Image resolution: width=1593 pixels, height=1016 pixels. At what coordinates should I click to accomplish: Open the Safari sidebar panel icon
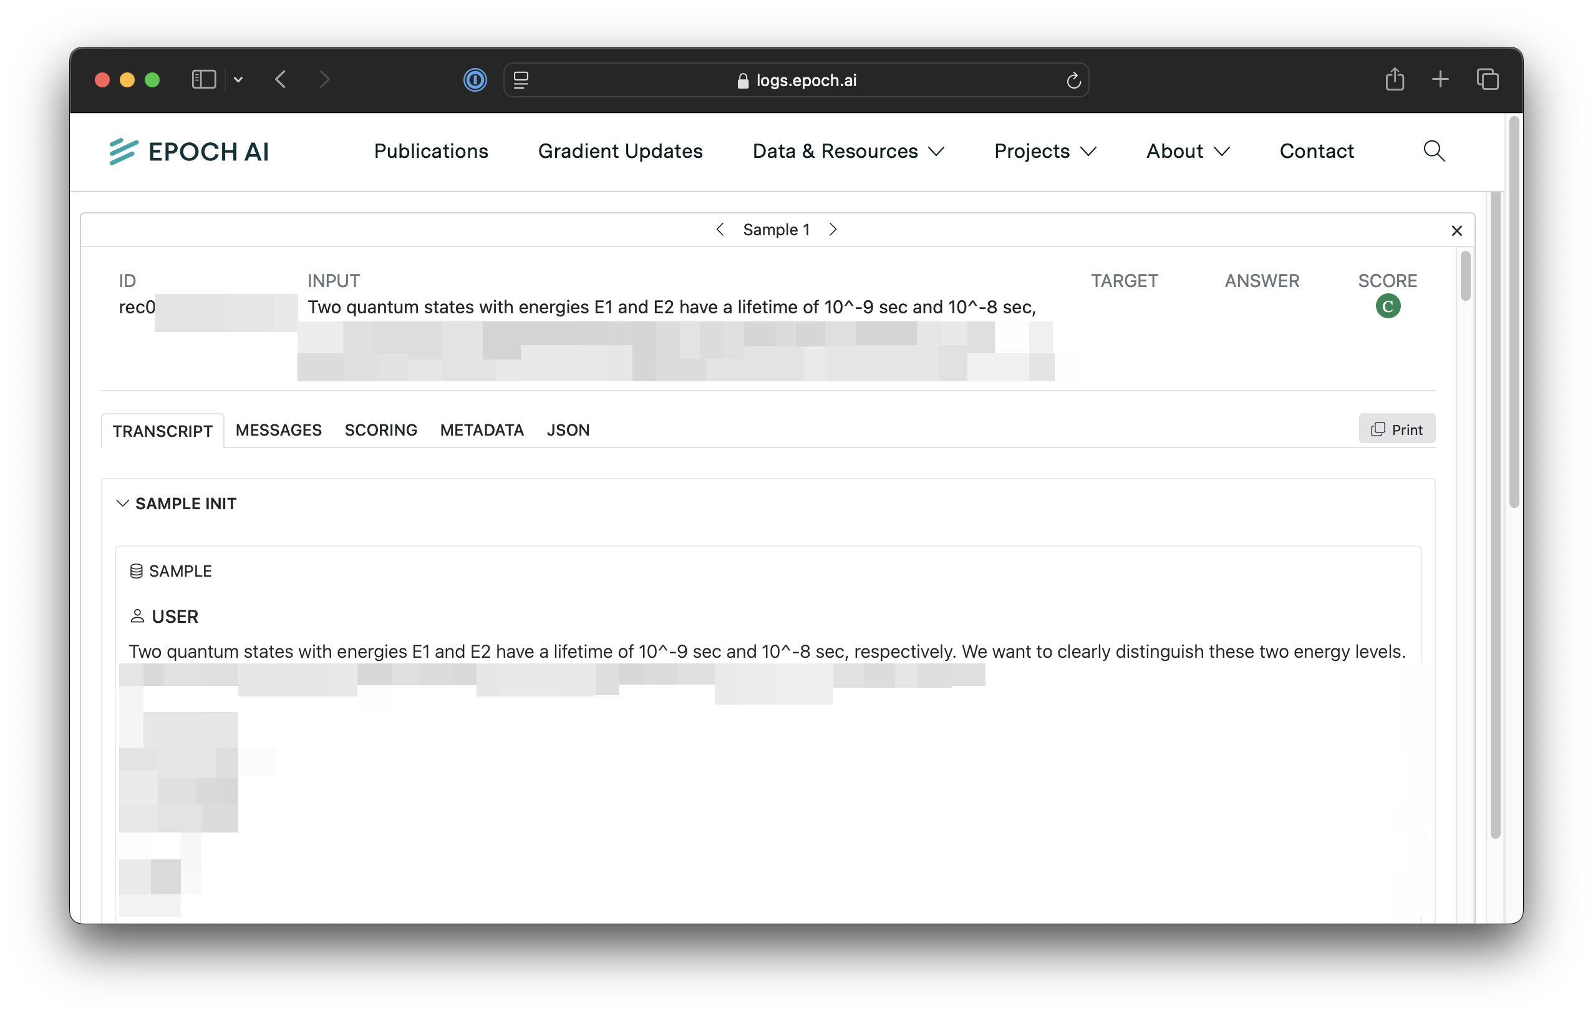204,80
